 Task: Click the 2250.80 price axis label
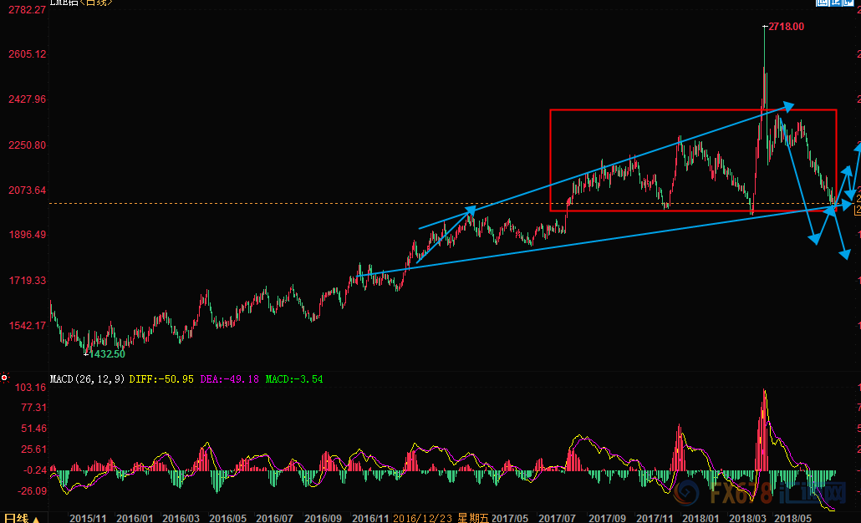(x=28, y=145)
